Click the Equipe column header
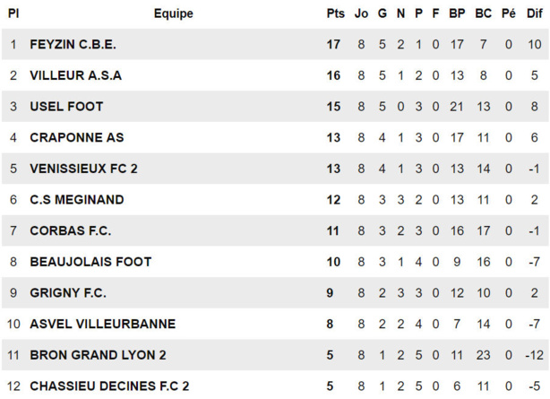550x399 pixels. pos(173,13)
